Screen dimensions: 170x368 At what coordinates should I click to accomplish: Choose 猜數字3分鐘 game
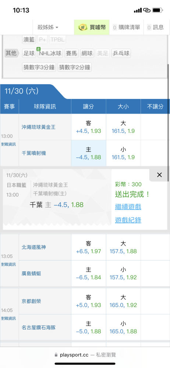click(x=39, y=67)
